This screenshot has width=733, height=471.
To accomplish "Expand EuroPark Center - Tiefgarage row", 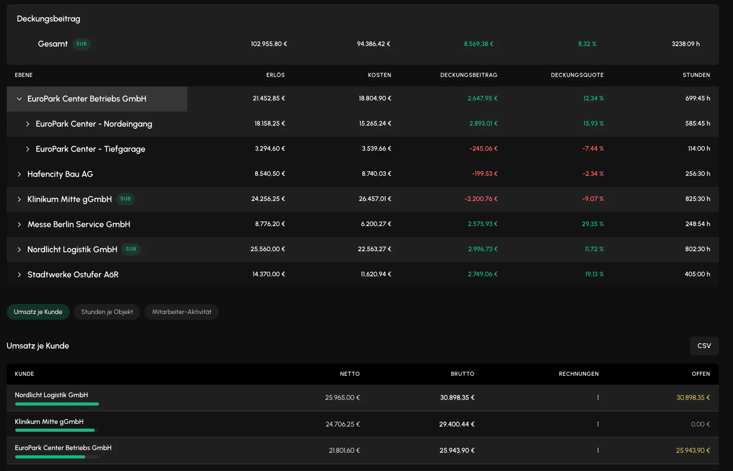I will click(x=27, y=149).
